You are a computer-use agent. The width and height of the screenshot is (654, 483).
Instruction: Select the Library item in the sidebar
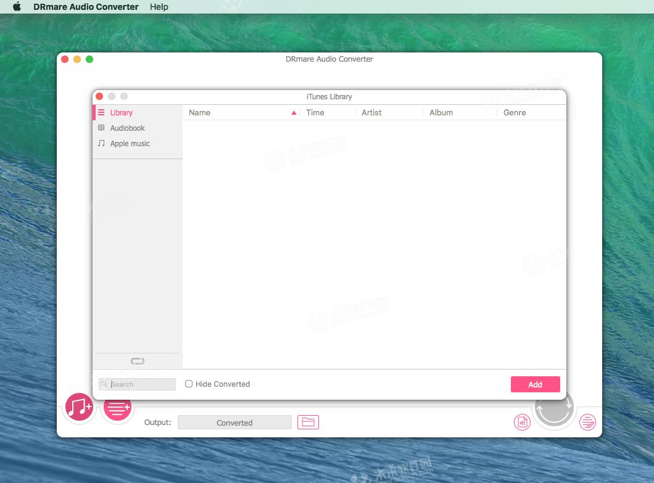click(x=121, y=113)
